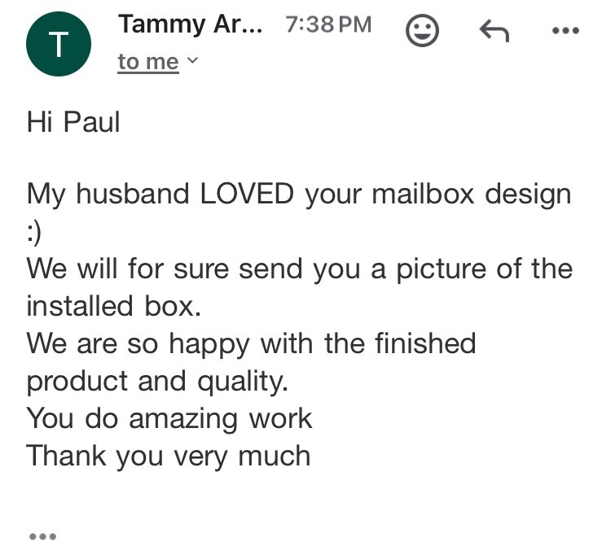This screenshot has height=546, width=611.
Task: Reply using the curved arrow icon
Action: point(493,31)
